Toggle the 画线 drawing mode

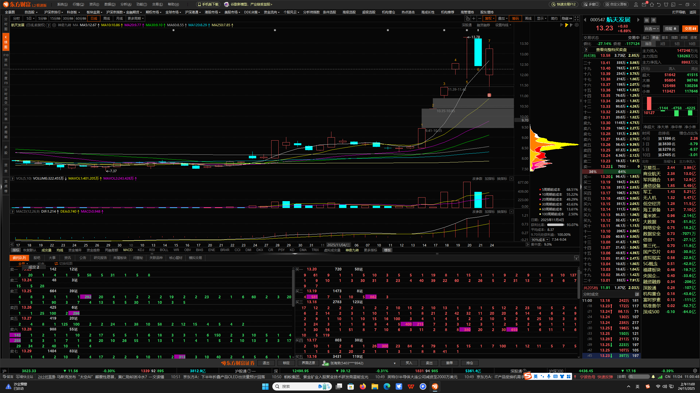click(528, 19)
